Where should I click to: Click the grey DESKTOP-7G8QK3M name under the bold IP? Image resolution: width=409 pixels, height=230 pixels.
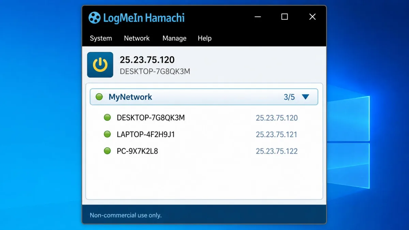(x=155, y=72)
